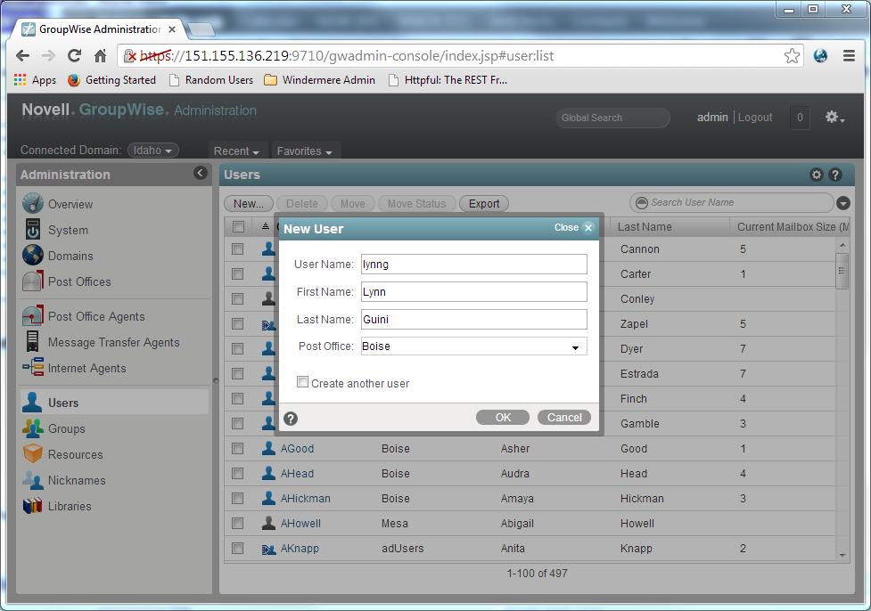Reload the browser page
Viewport: 871px width, 611px height.
[74, 55]
